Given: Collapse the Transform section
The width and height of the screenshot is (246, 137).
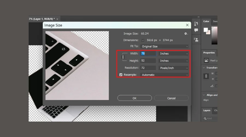Looking at the screenshot, I should point(204,68).
